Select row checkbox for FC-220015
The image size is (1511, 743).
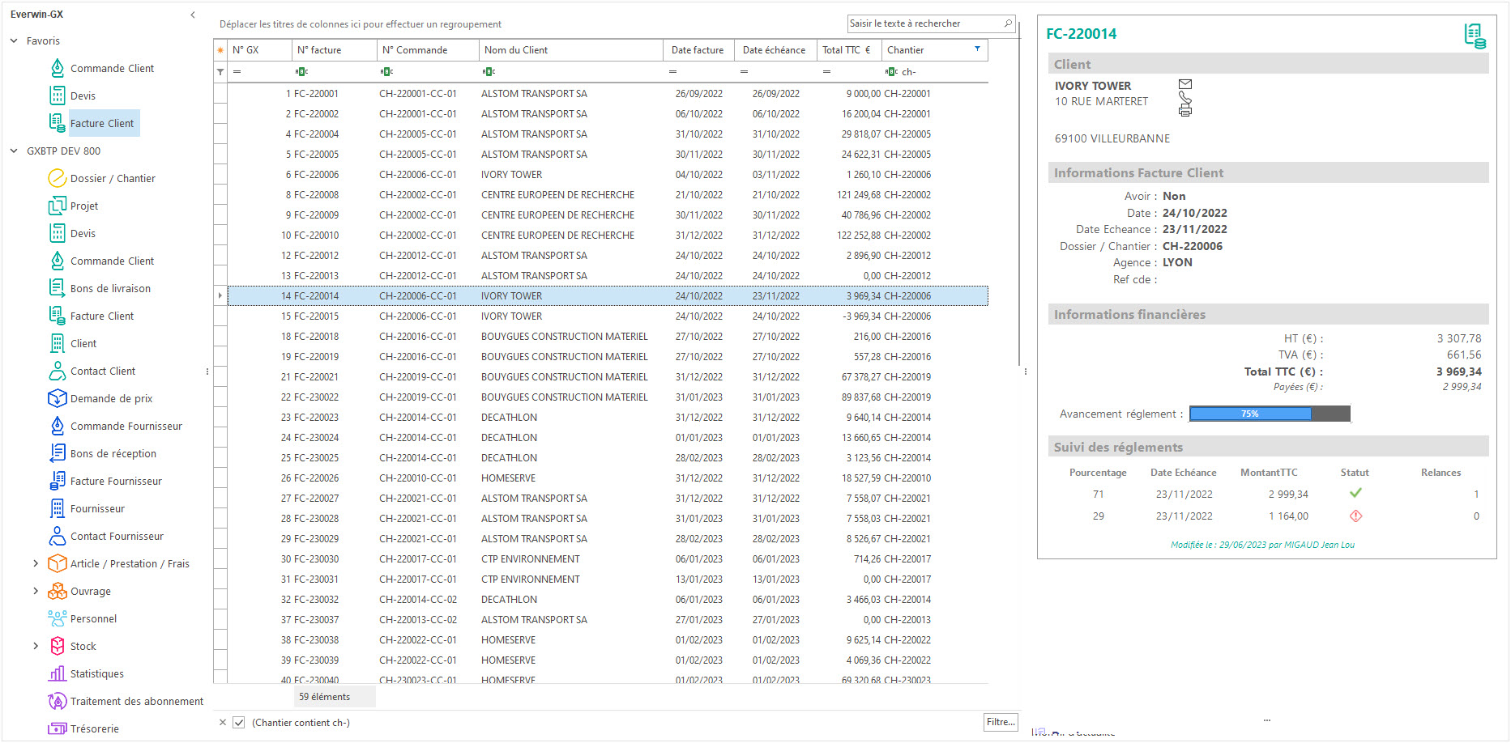[x=220, y=316]
